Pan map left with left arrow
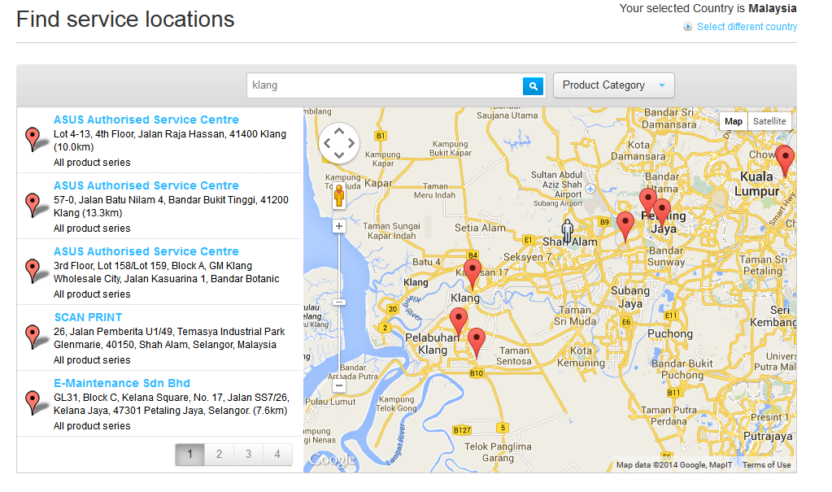This screenshot has height=492, width=832. [x=327, y=143]
